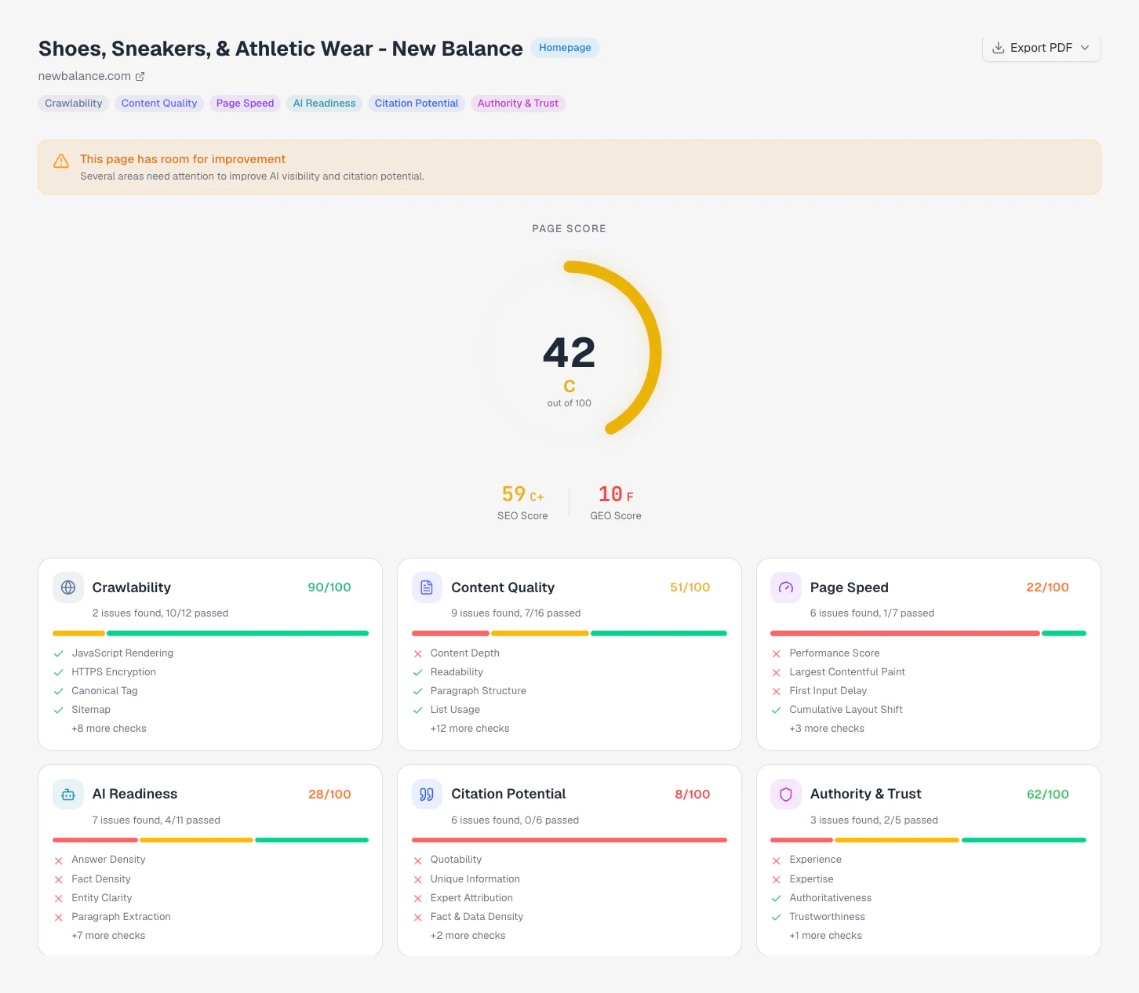Viewport: 1139px width, 993px height.
Task: Click the red X beside Entity Clarity
Action: coord(58,898)
